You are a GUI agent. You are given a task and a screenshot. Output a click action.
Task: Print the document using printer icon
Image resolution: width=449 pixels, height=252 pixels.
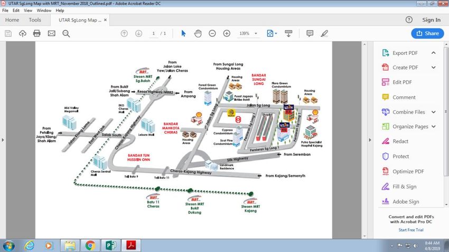(36, 33)
